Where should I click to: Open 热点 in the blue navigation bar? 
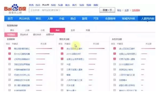point(73,19)
